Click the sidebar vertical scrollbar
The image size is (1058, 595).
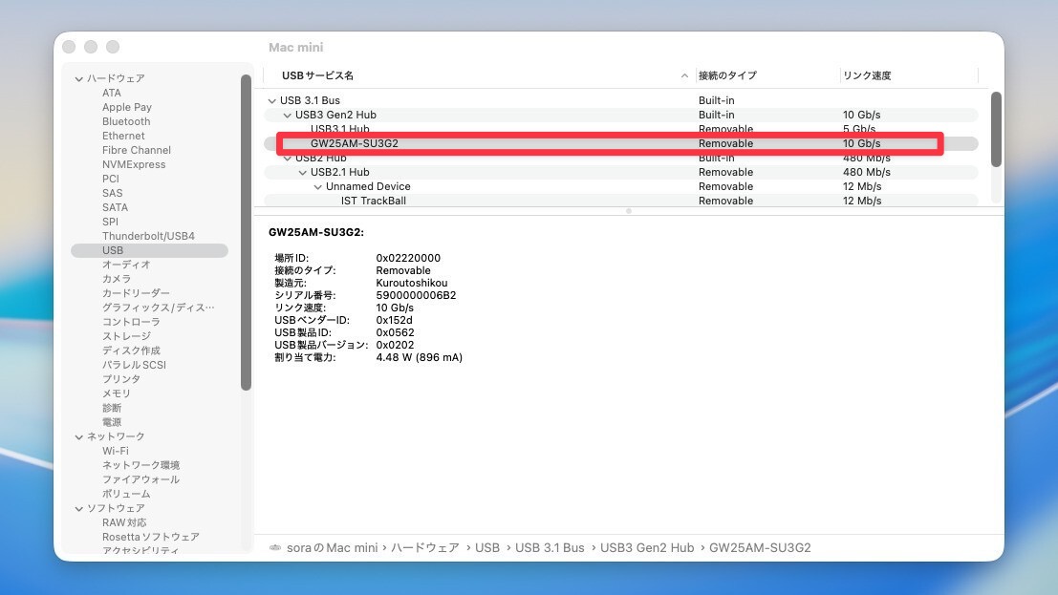pyautogui.click(x=246, y=232)
